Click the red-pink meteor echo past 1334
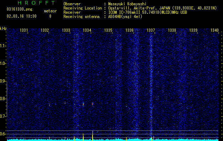This screenshot has width=223, height=141. point(93,104)
